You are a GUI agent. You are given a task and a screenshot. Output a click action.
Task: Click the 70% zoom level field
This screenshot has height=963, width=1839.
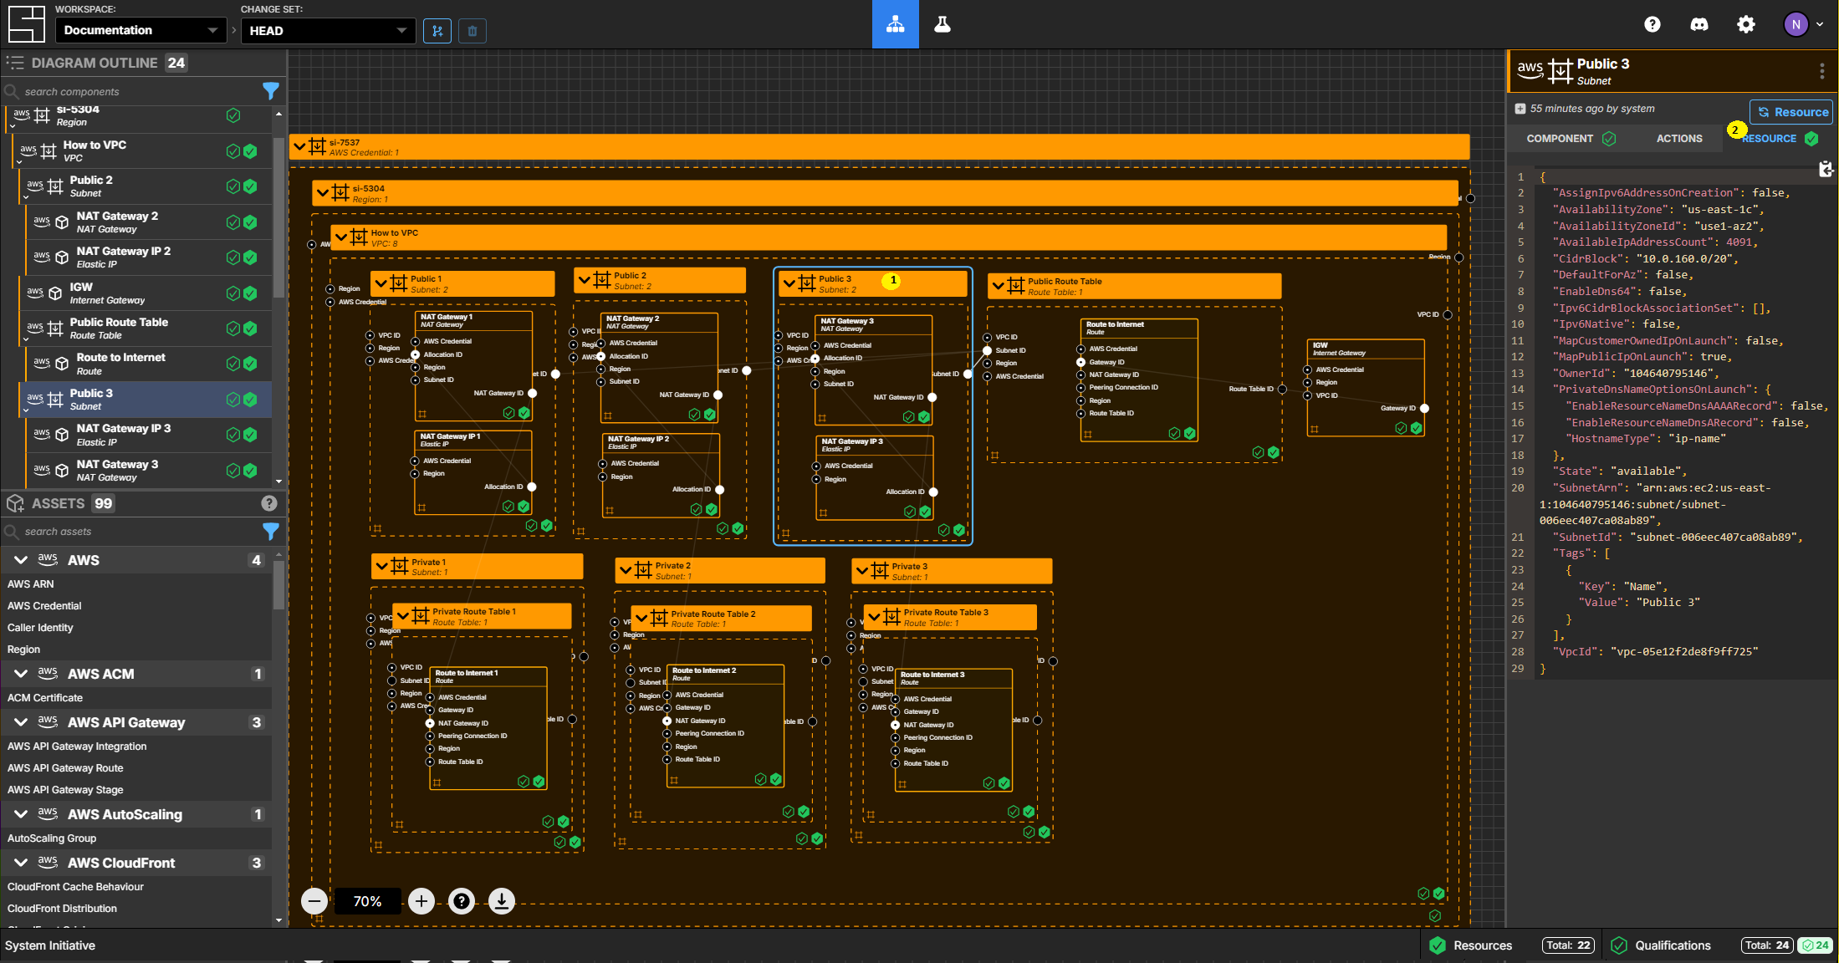click(x=367, y=901)
